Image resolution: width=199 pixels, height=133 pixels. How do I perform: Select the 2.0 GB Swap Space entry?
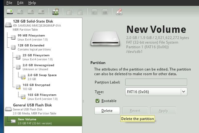[43, 77]
